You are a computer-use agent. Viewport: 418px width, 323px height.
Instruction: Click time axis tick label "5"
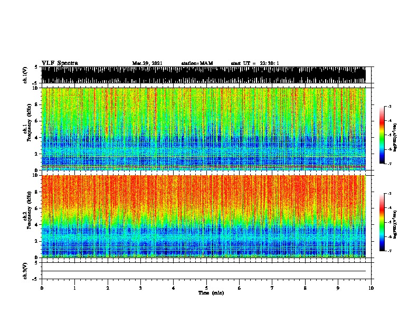(x=206, y=288)
